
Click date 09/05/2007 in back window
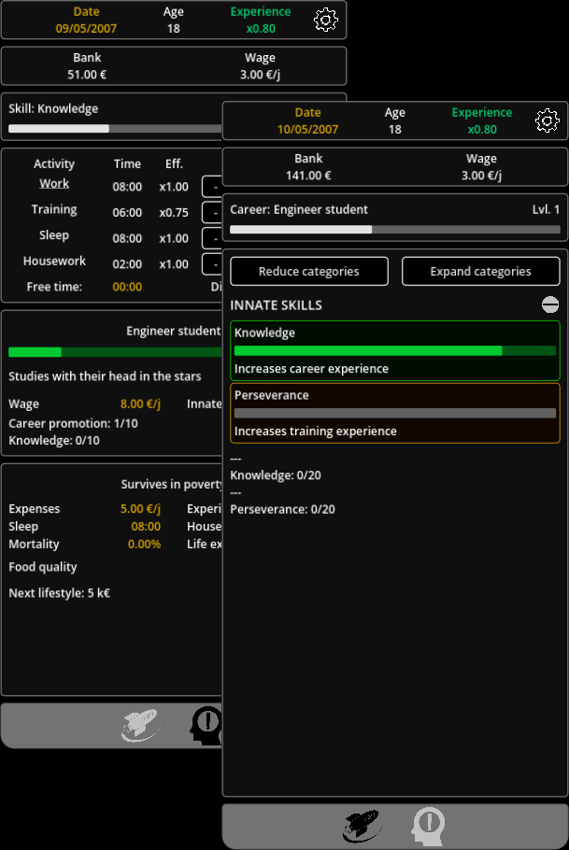click(86, 28)
